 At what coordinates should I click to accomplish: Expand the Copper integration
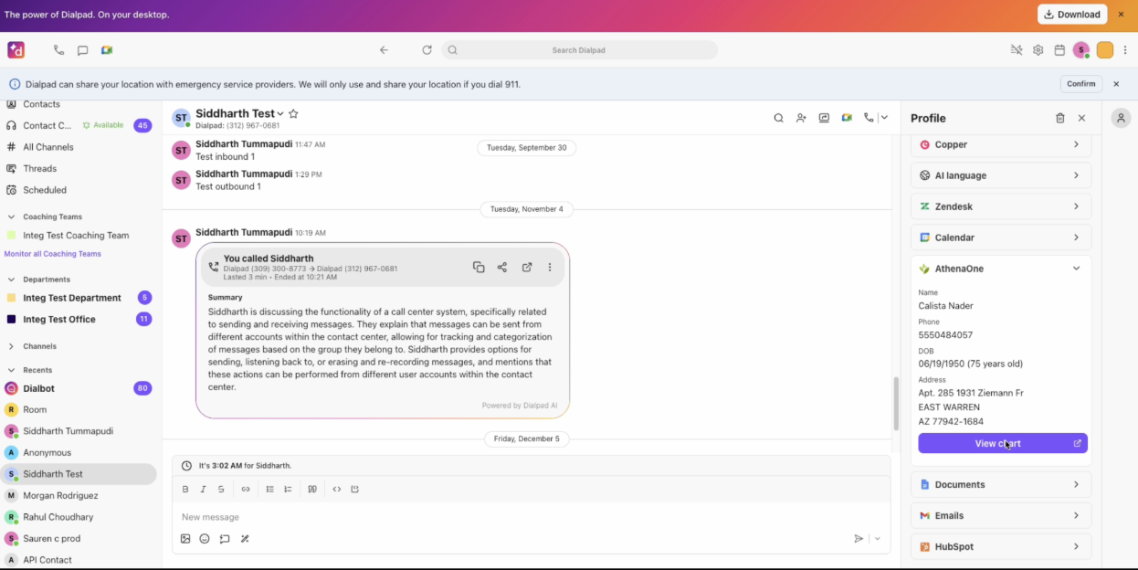click(x=1001, y=144)
